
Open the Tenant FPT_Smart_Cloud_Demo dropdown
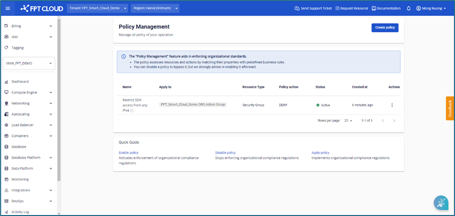[x=98, y=8]
